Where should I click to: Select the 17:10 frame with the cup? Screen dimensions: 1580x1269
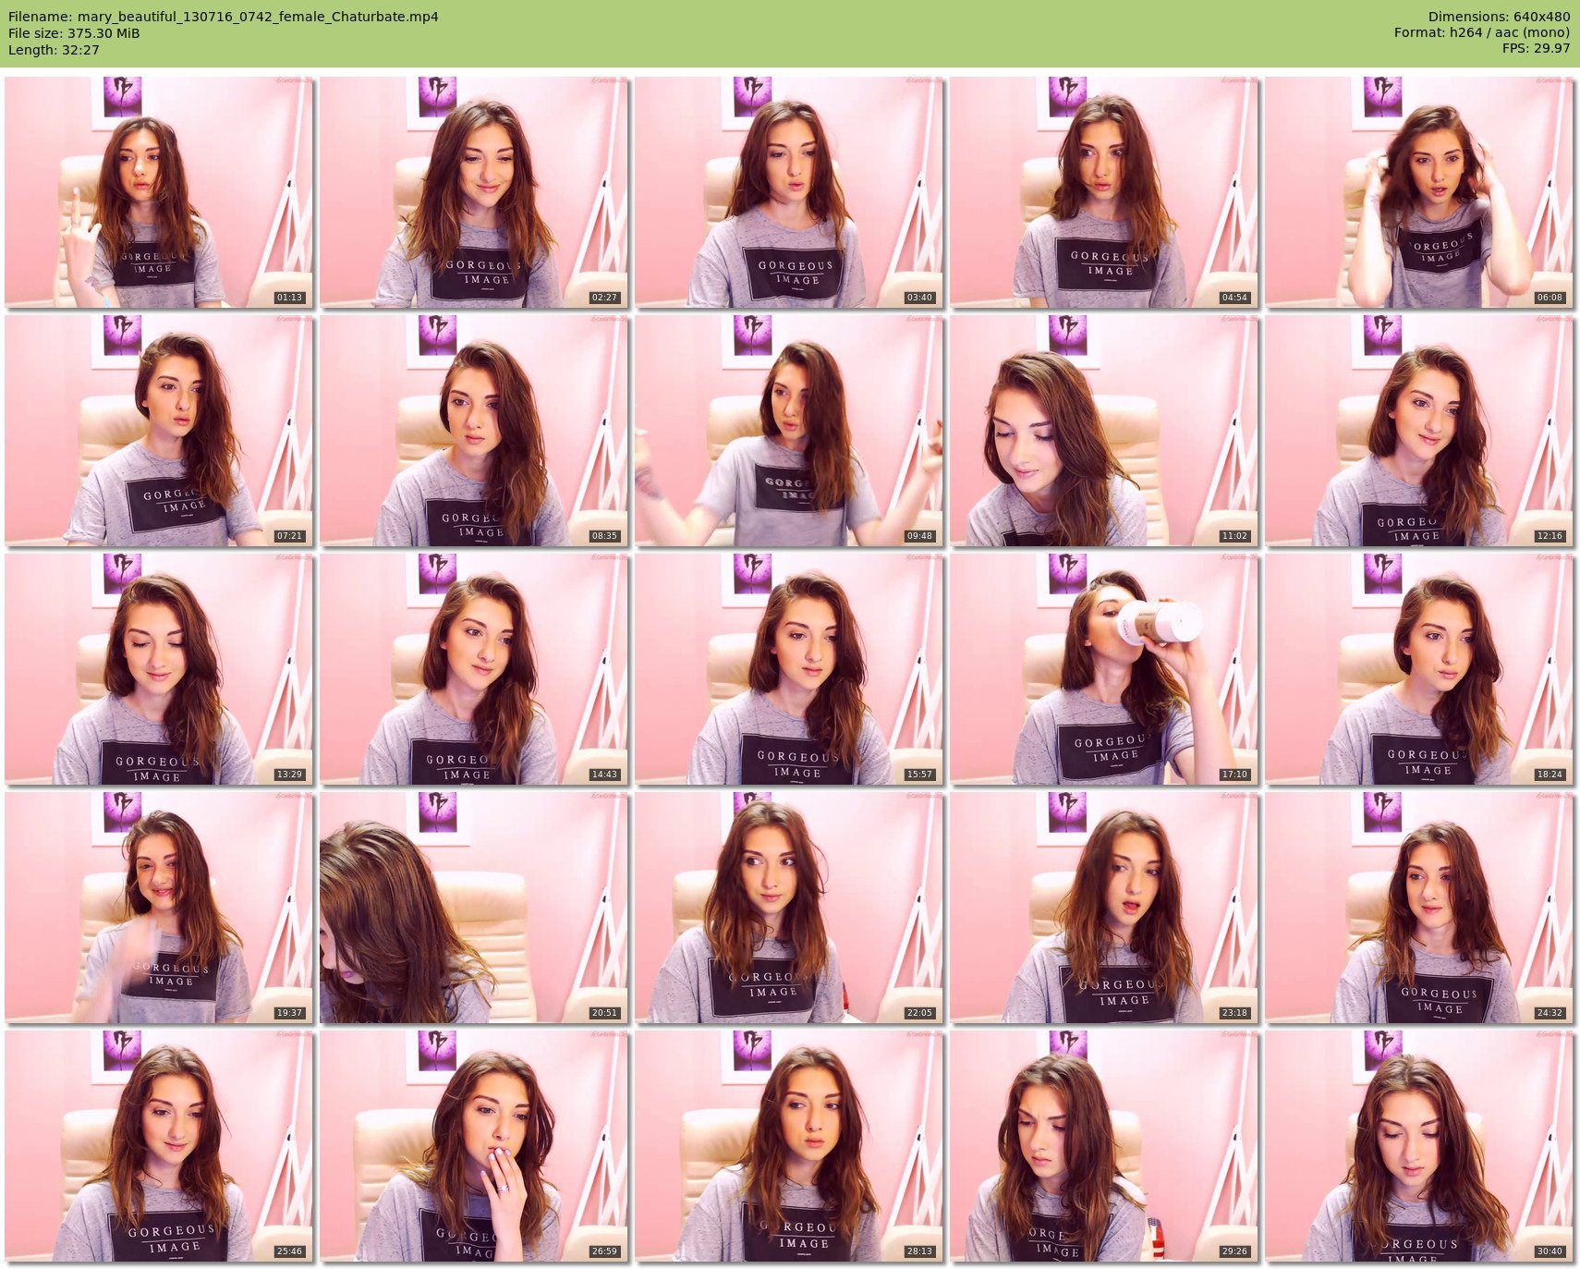(1104, 668)
